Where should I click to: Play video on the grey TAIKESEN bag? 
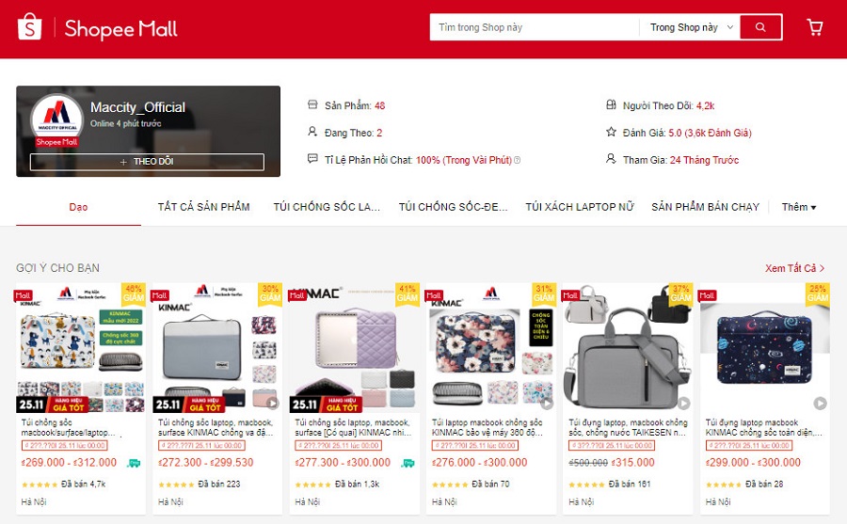pos(684,403)
